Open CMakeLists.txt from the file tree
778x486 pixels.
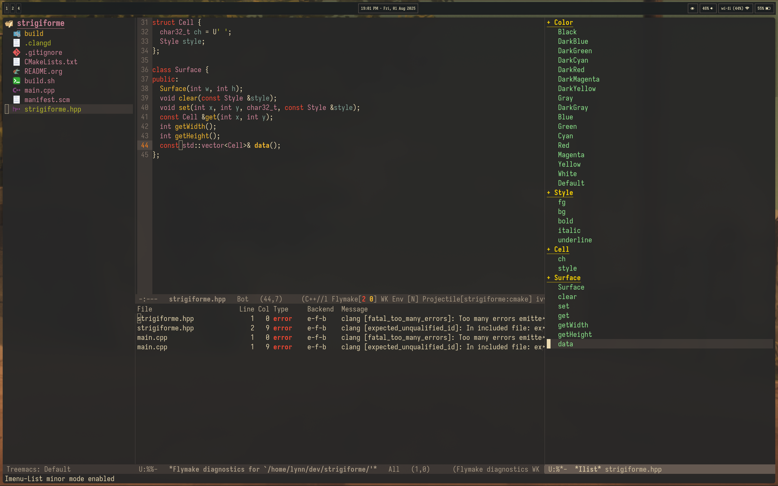(51, 62)
